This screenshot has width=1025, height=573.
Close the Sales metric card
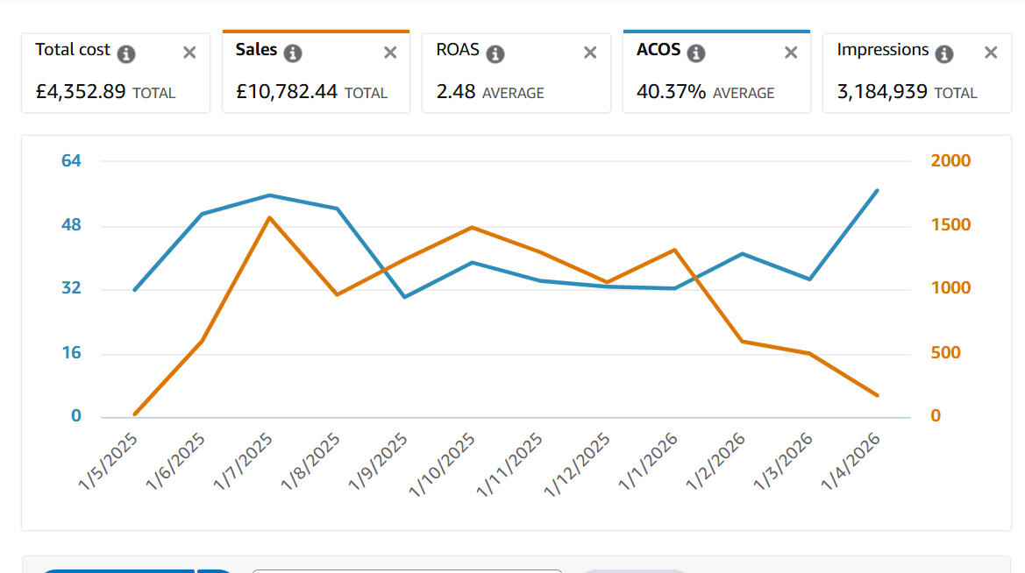pos(390,53)
